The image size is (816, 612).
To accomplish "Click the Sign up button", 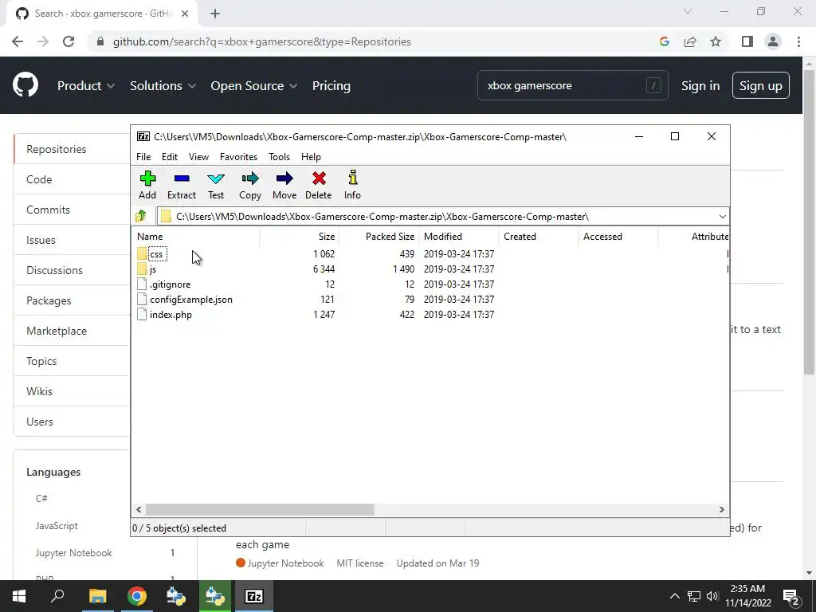I will [x=761, y=85].
